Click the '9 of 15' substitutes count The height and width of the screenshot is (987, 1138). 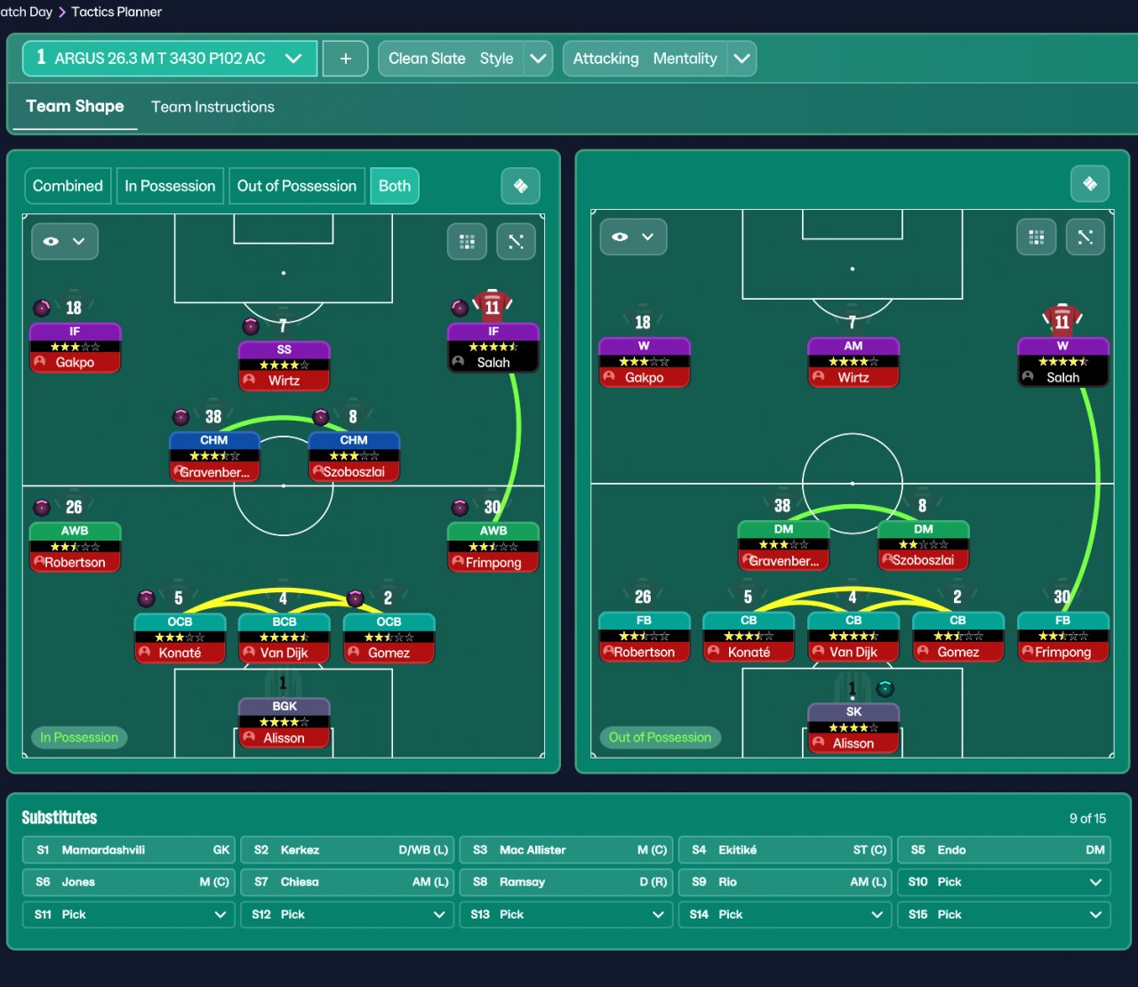coord(1087,818)
